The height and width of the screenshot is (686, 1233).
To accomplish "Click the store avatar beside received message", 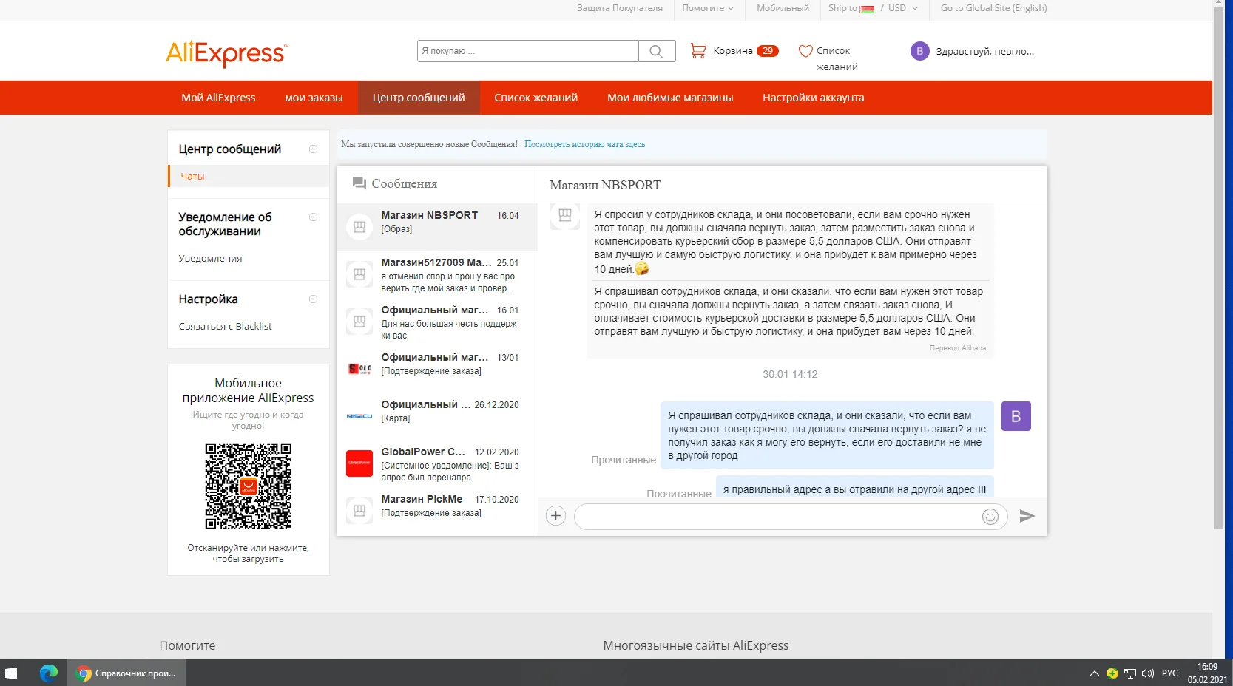I will tap(565, 215).
